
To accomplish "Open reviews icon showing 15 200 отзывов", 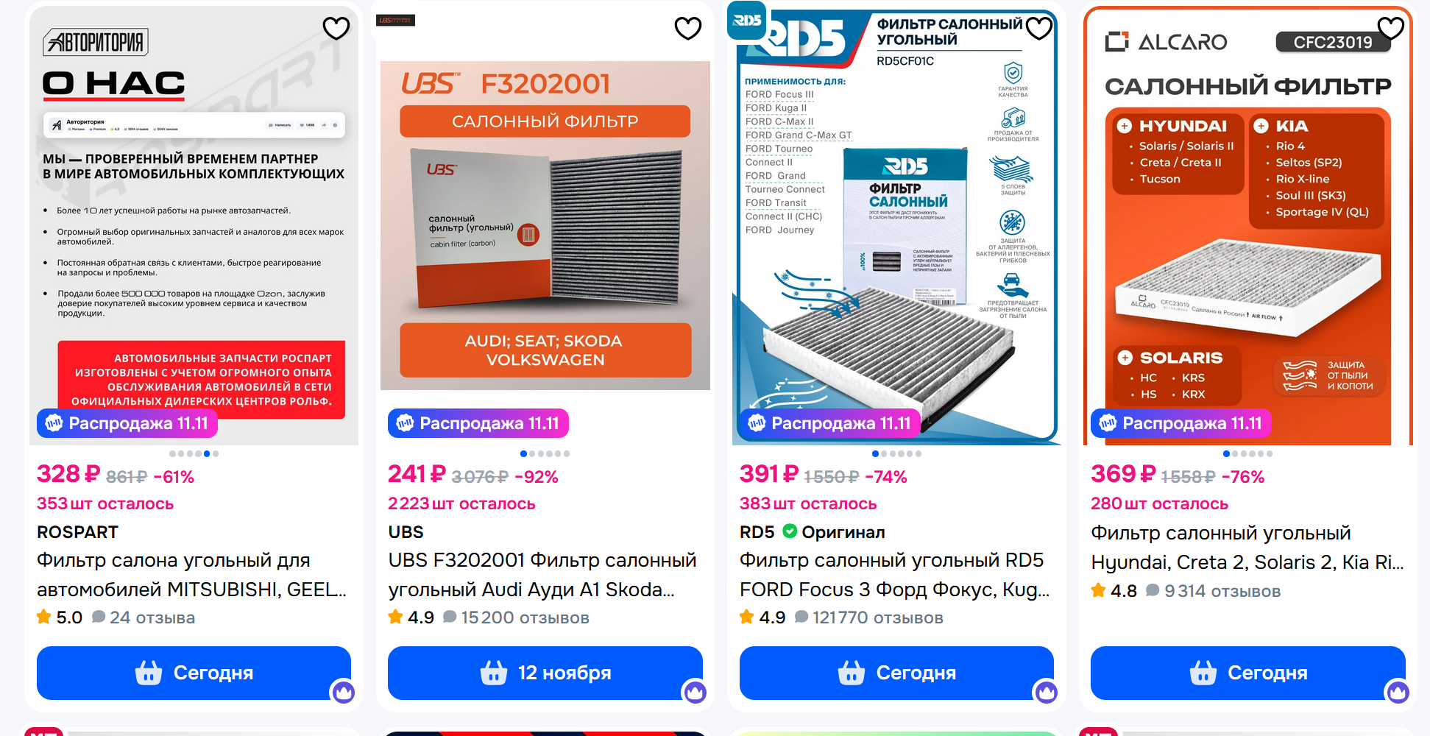I will [x=450, y=617].
